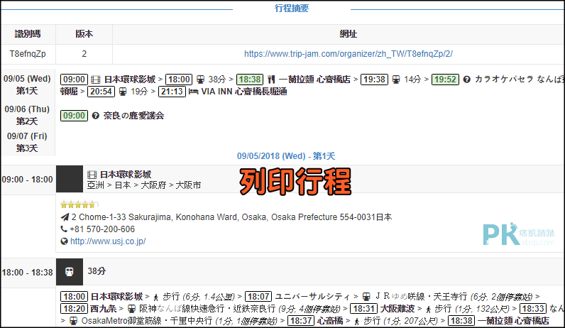The image size is (565, 328).
Task: Click the 21:13 time box
Action: click(172, 92)
